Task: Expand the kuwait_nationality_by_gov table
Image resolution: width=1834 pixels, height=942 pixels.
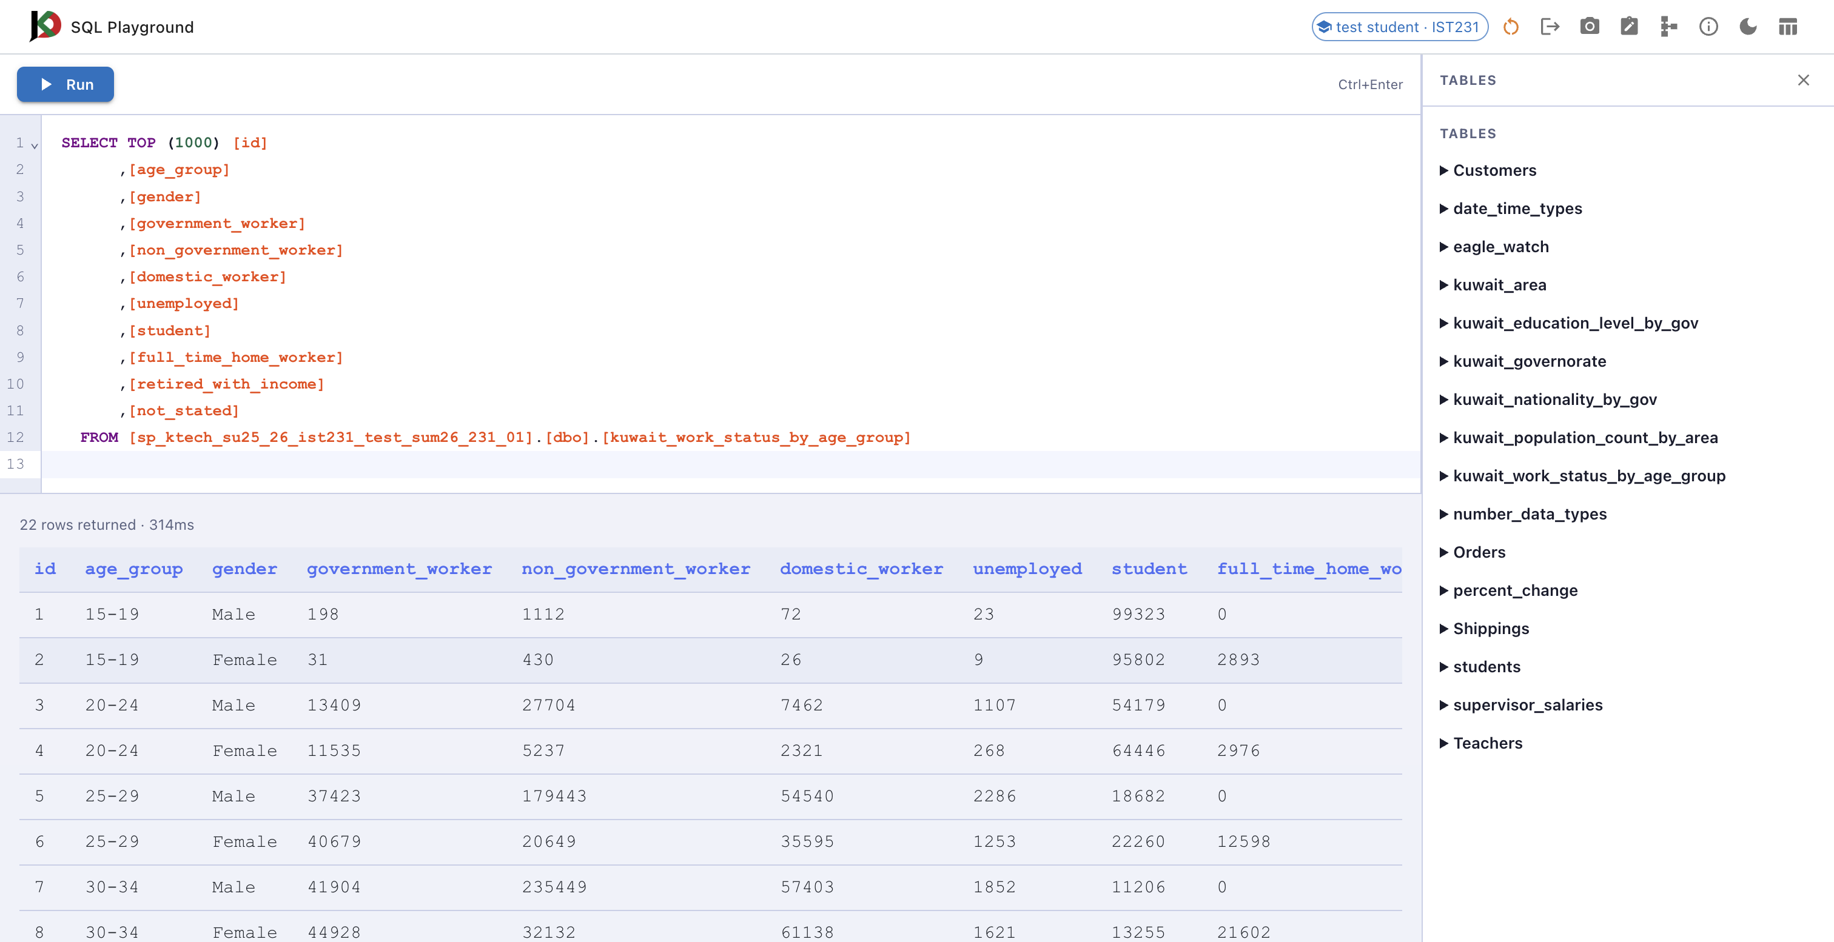Action: tap(1548, 400)
